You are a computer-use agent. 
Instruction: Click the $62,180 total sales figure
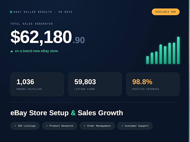tap(41, 37)
